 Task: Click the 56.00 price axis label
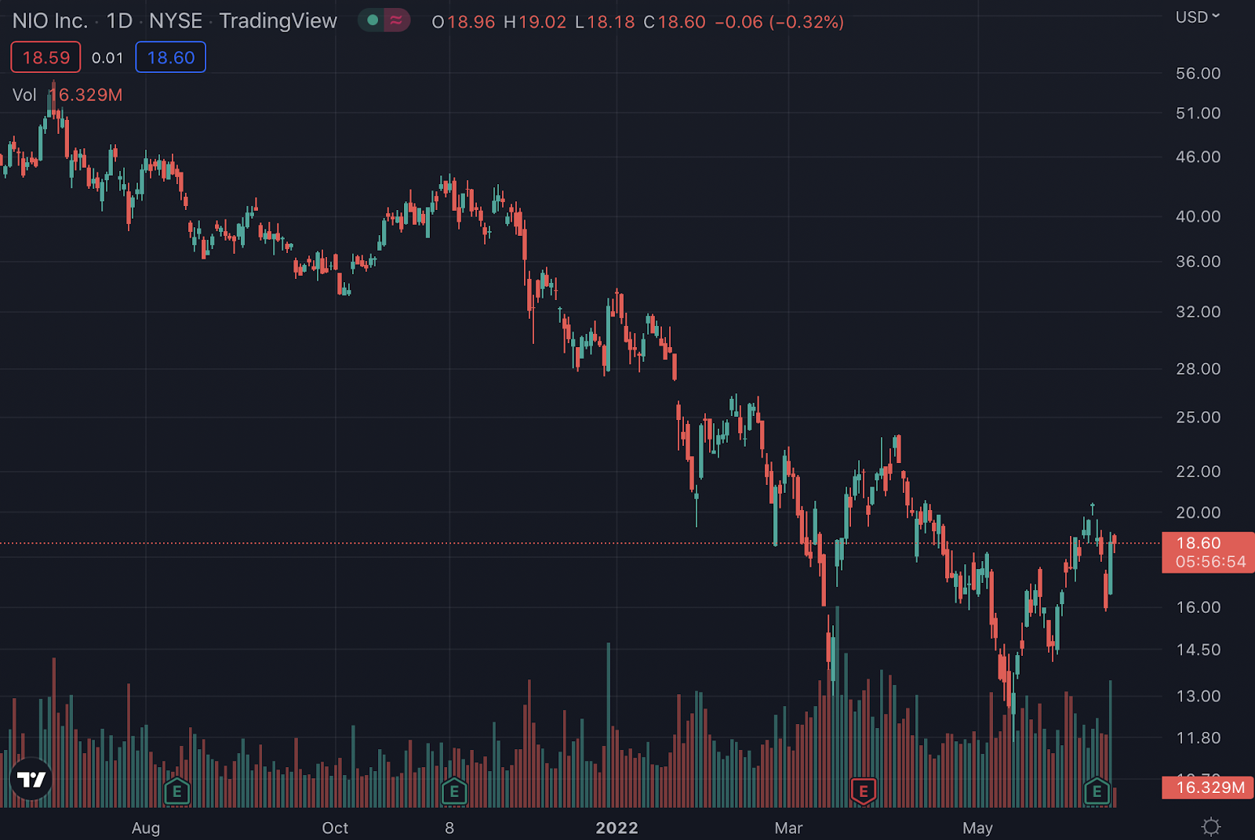click(x=1198, y=74)
